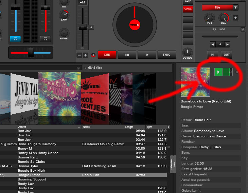This screenshot has width=248, height=193.
Task: Adjust the DEL effect knob
Action: coord(224,18)
